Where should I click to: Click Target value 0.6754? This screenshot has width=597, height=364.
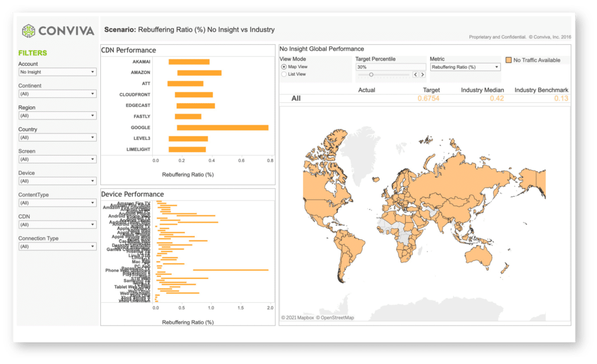(429, 98)
